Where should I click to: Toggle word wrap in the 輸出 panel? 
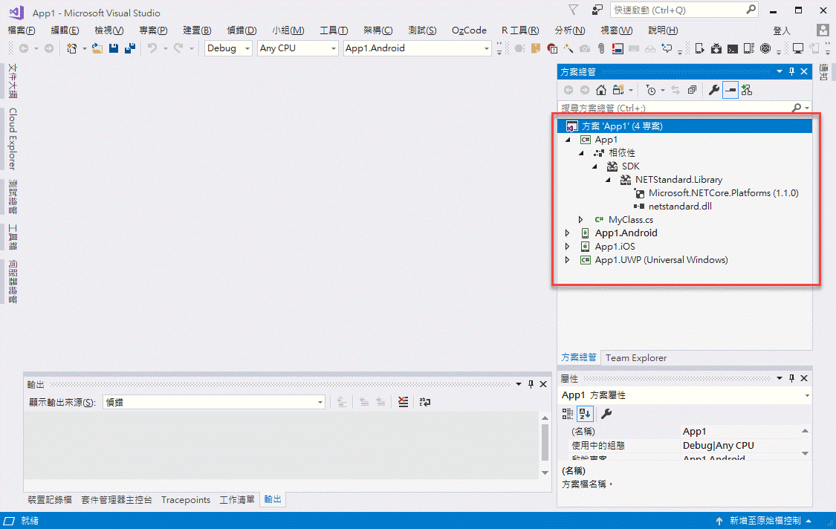tap(425, 402)
